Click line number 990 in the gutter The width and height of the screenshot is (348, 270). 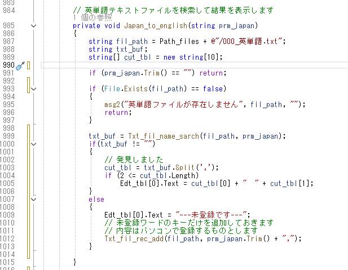tap(8, 65)
